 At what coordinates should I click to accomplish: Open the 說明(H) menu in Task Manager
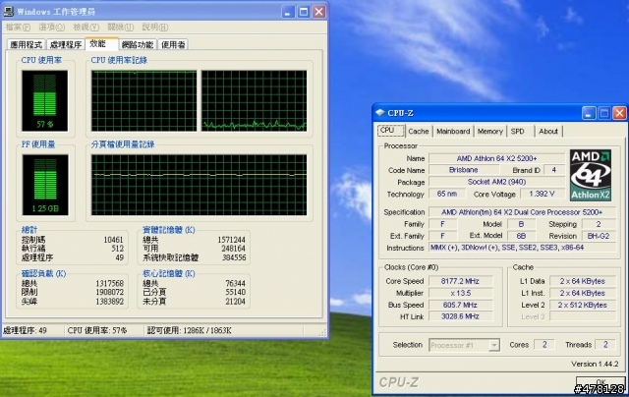point(155,28)
